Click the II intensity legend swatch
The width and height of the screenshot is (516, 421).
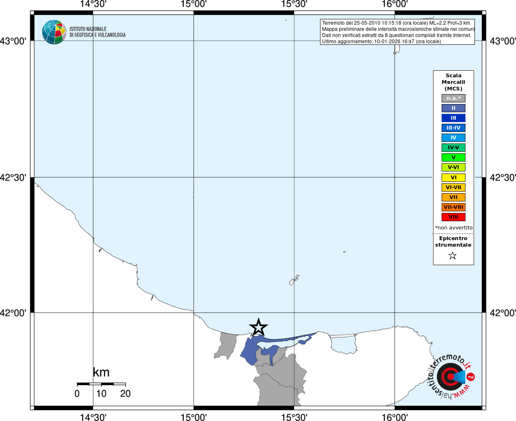454,108
